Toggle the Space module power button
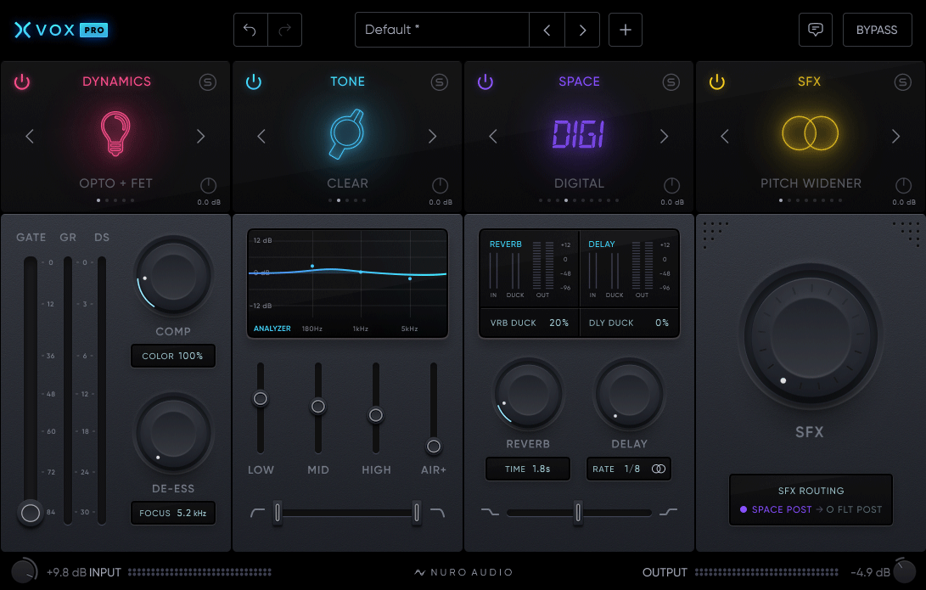 [x=485, y=81]
